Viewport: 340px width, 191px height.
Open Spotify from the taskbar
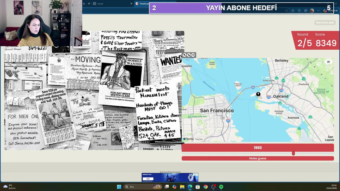tap(221, 187)
